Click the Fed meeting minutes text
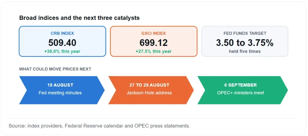 pos(60,93)
